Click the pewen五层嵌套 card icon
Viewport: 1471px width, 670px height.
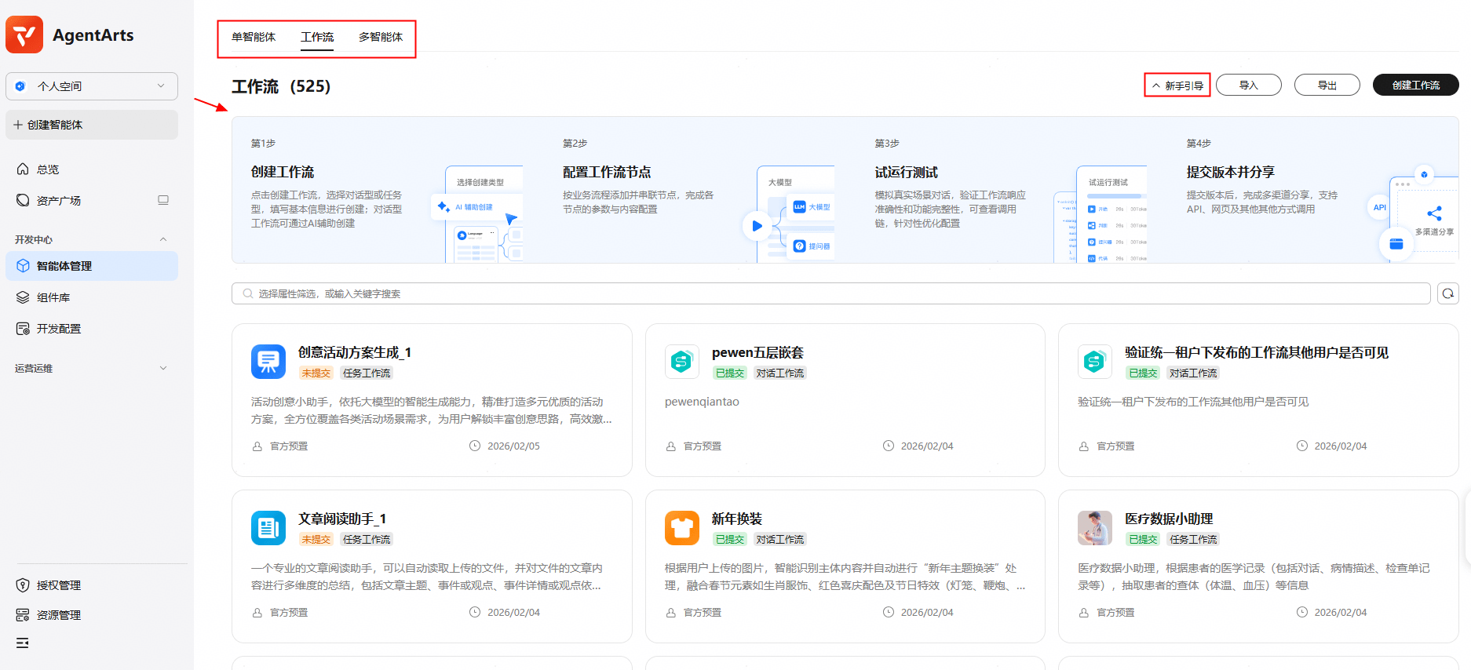[682, 362]
